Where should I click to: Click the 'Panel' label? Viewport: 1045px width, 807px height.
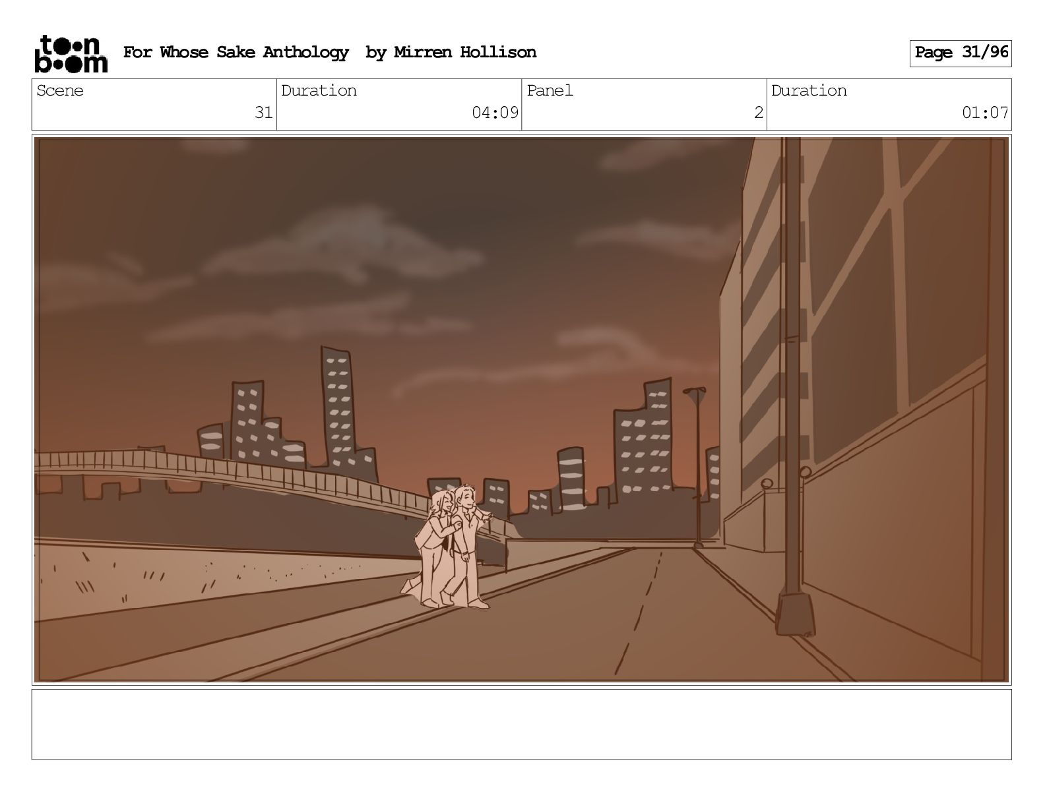coord(550,91)
